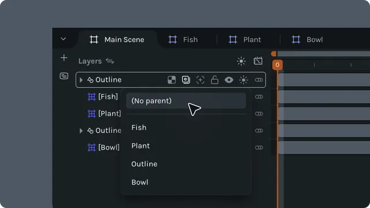Screen dimensions: 370x208
Task: Expand the selected Outline layer triangle
Action: (x=81, y=80)
